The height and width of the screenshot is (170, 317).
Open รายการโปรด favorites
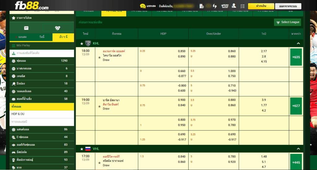(x=42, y=18)
